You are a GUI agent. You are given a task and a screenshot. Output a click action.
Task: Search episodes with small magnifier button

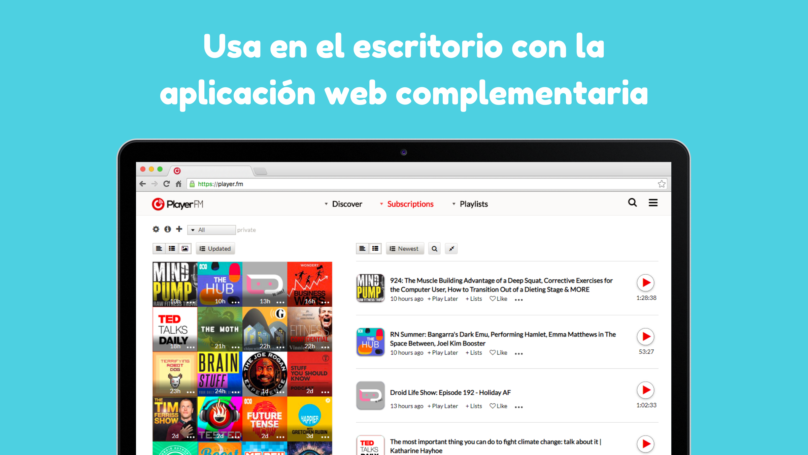[434, 249]
